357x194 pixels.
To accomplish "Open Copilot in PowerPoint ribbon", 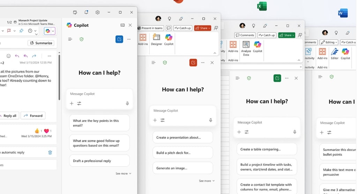I will (169, 40).
